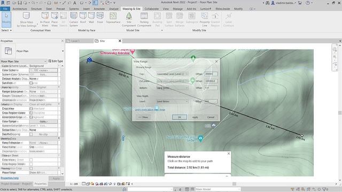Choose the Curtain System by face tool
342x192 pixels.
[x=74, y=19]
